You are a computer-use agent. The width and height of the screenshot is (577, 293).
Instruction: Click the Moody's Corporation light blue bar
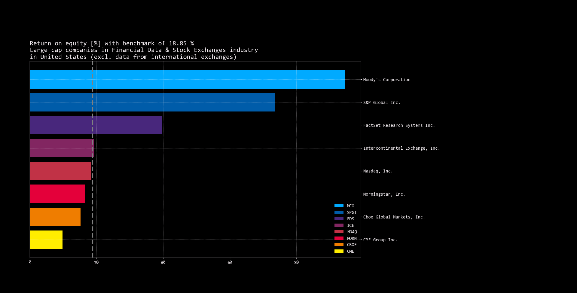click(188, 80)
